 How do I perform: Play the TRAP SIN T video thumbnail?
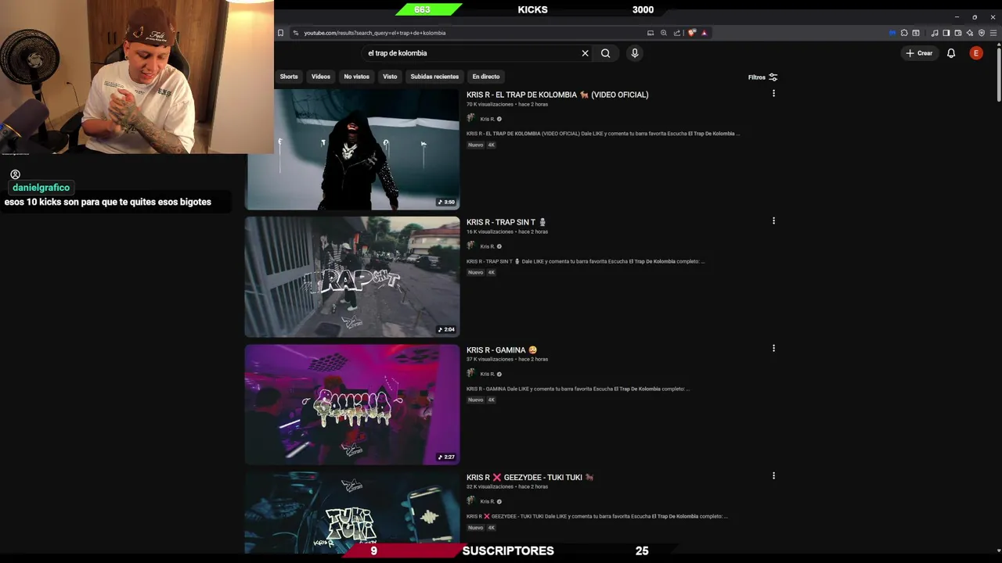(352, 277)
